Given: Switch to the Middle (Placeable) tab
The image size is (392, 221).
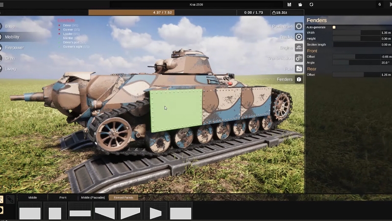Looking at the screenshot, I should point(93,197).
